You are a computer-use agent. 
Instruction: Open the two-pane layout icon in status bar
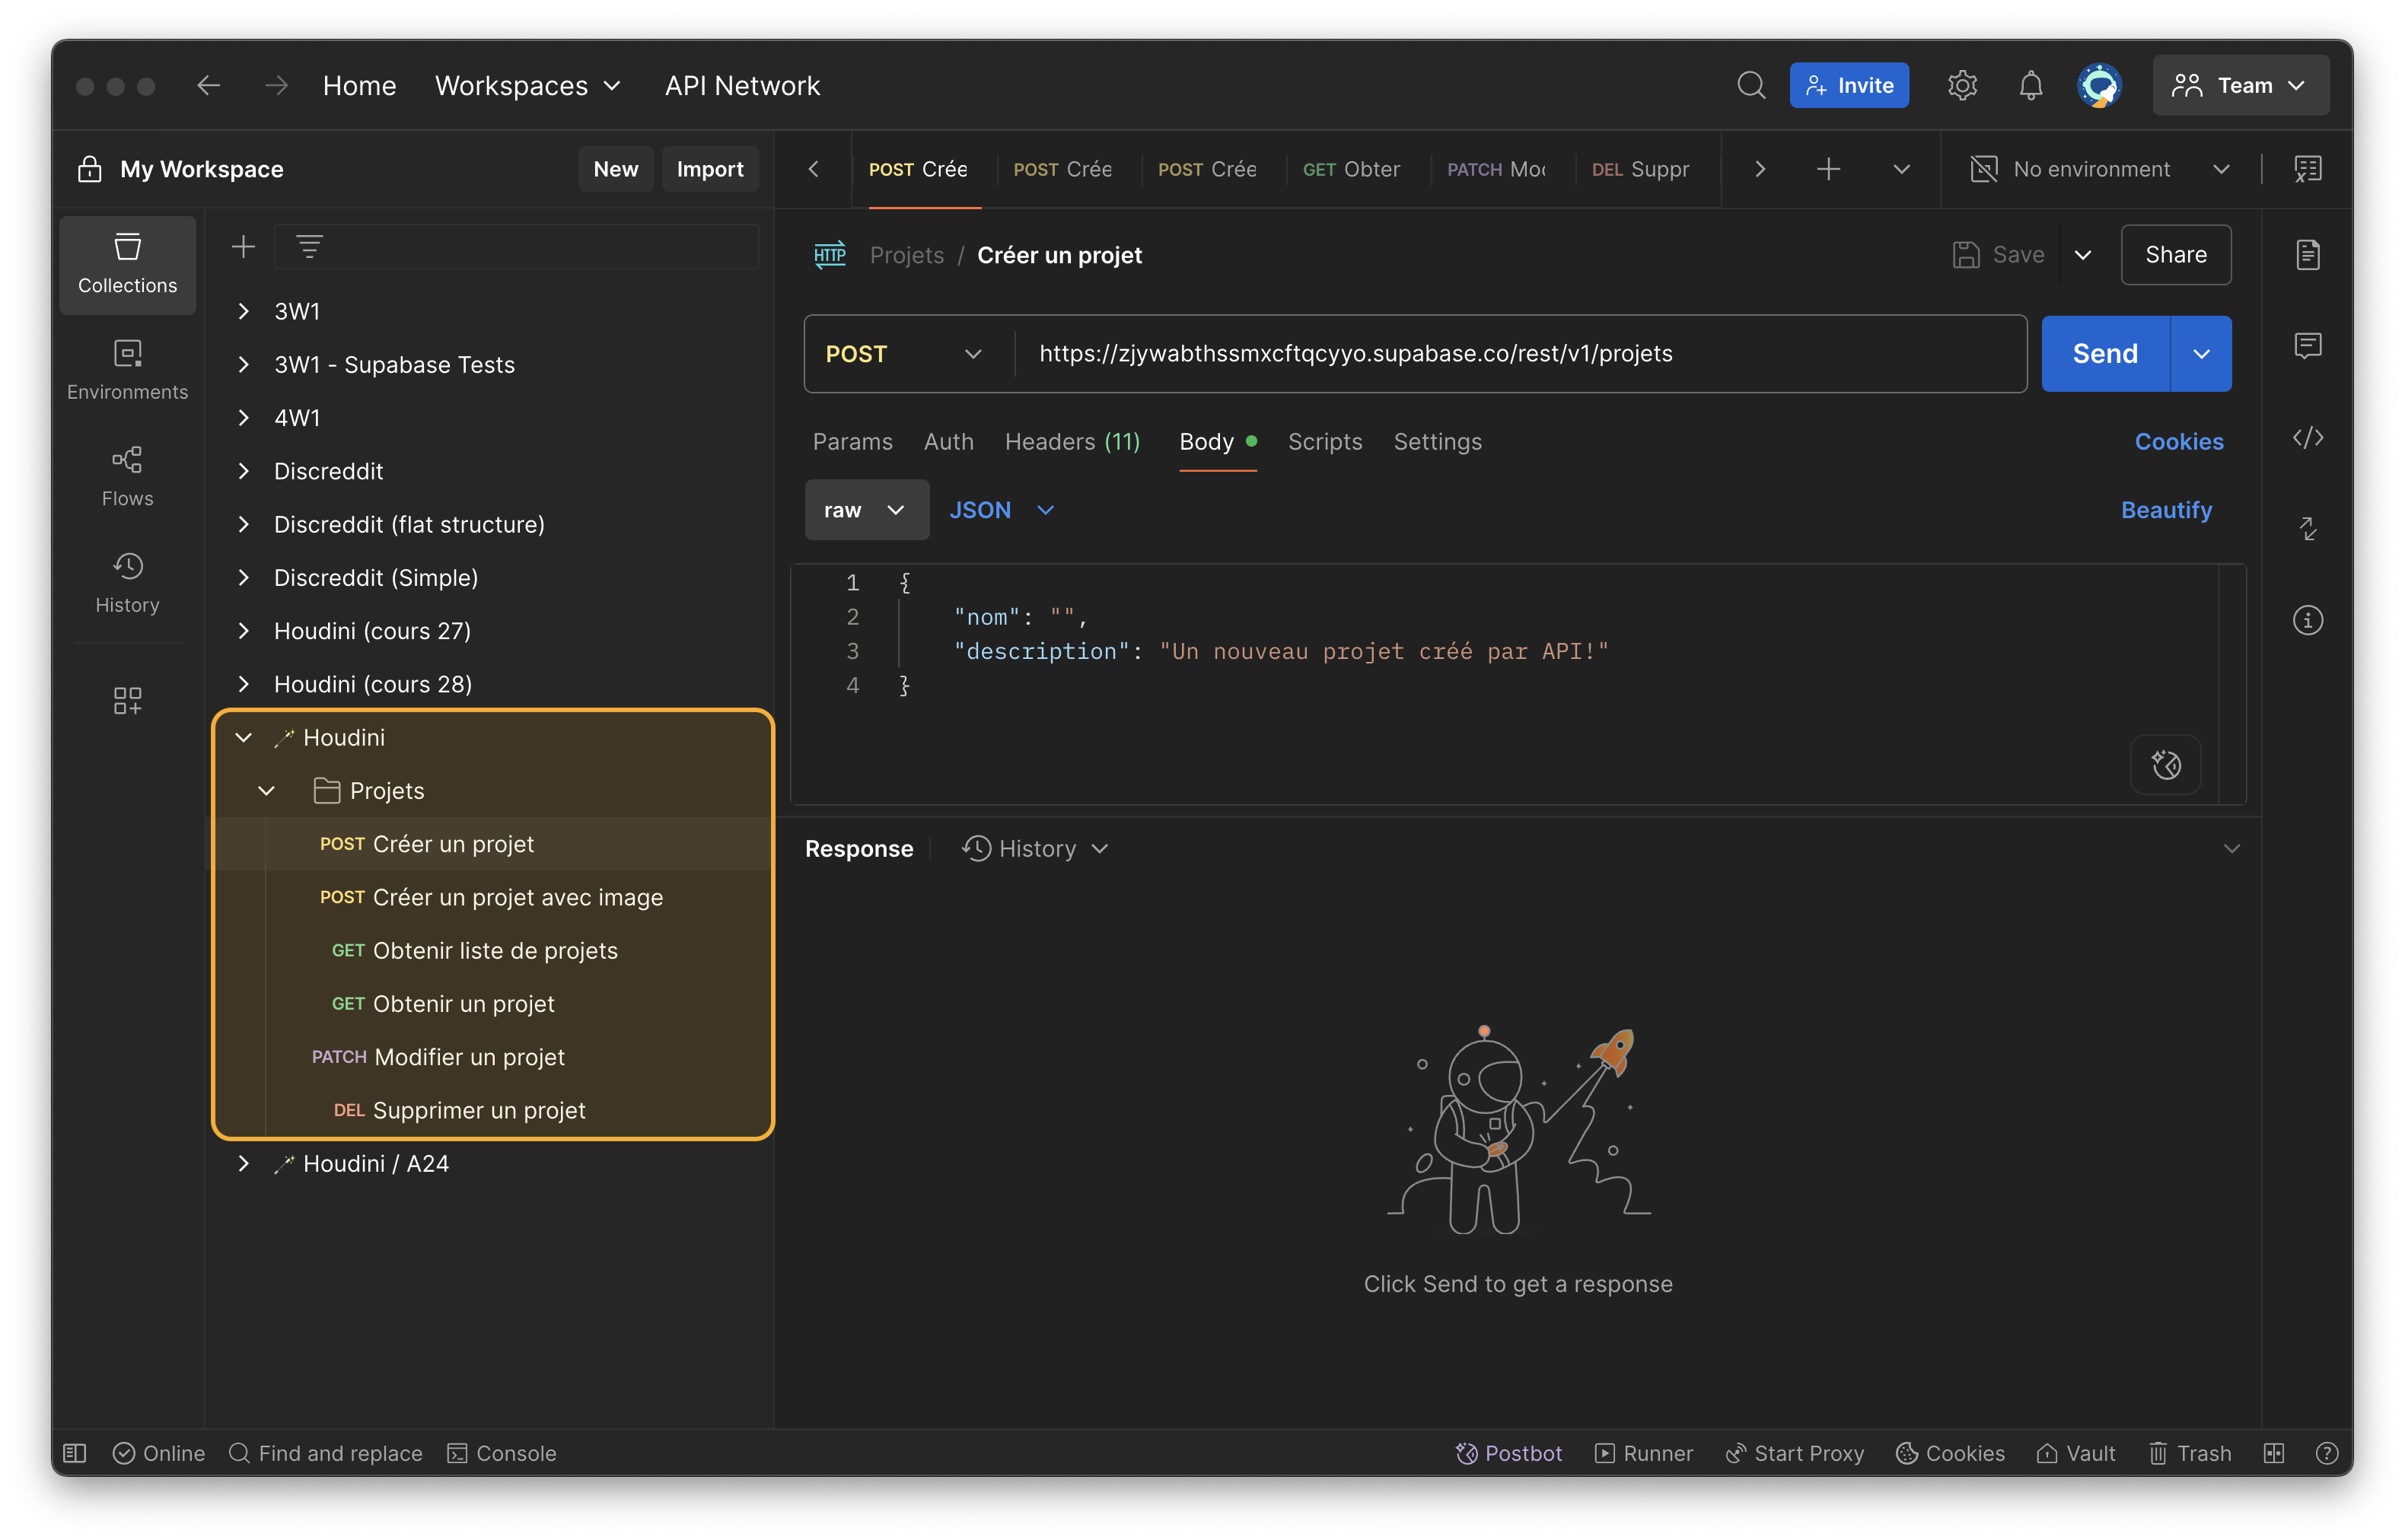pyautogui.click(x=2274, y=1453)
